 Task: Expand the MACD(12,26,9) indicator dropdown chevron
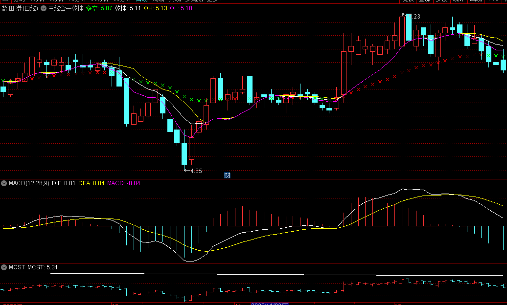tap(4, 183)
